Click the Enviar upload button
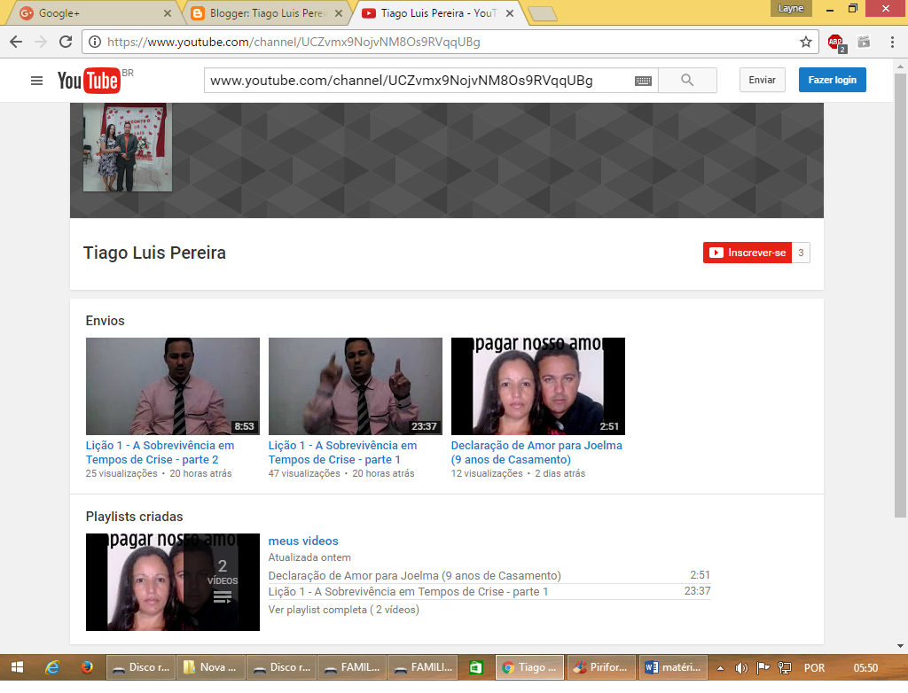Viewport: 908px width, 693px height. click(762, 80)
